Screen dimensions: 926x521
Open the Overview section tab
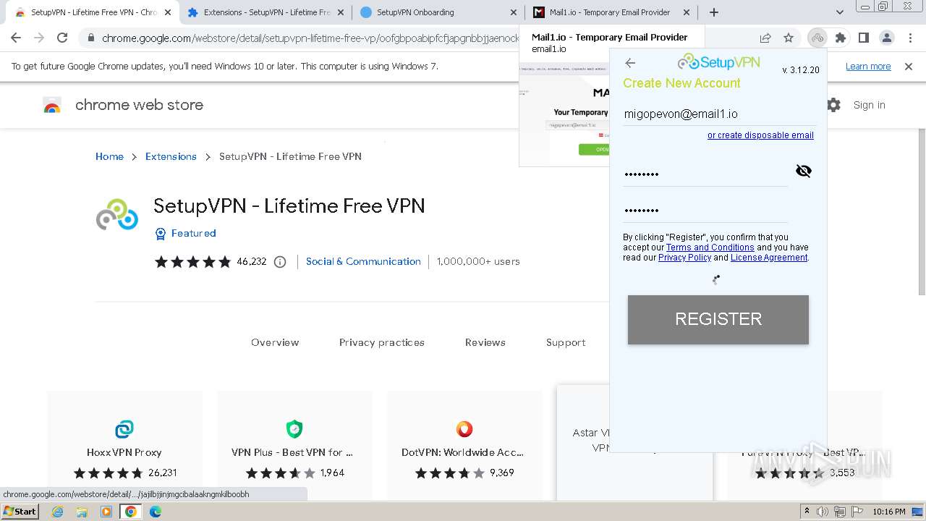tap(275, 343)
